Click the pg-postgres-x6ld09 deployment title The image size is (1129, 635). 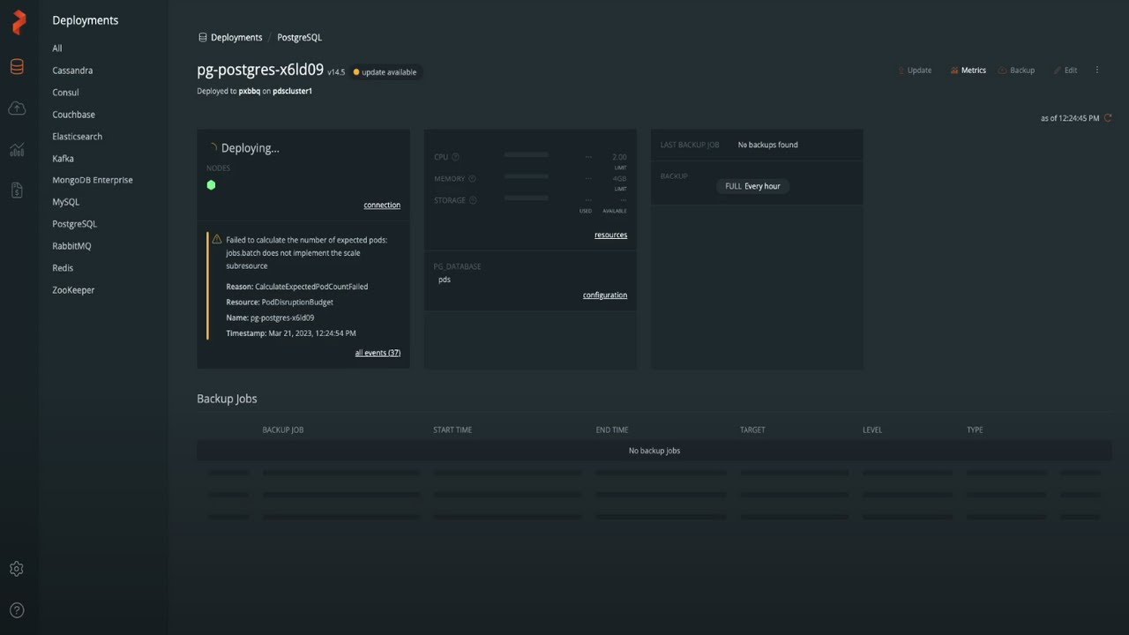(x=260, y=71)
